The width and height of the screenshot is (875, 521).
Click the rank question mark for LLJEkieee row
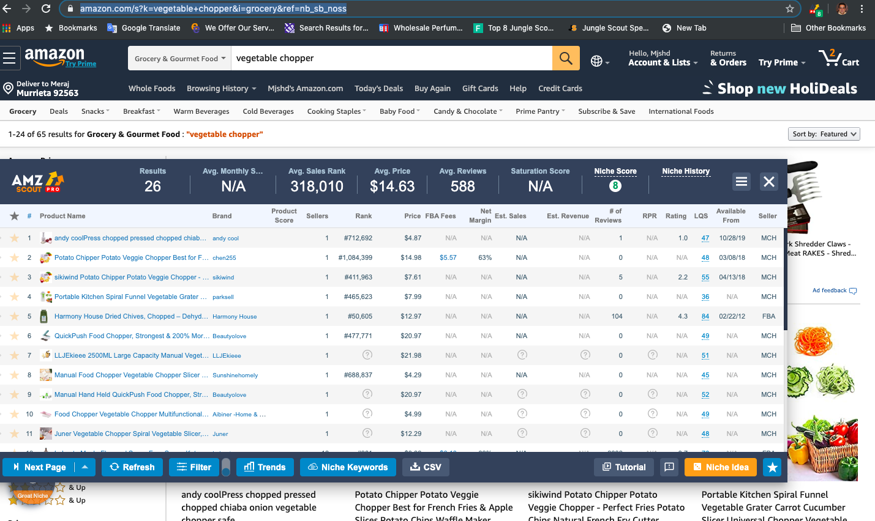367,355
